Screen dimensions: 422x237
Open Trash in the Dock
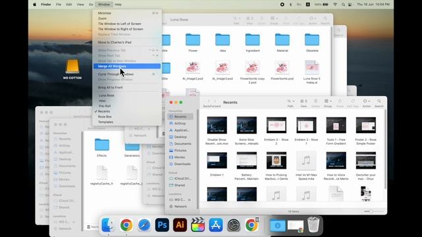tap(313, 224)
